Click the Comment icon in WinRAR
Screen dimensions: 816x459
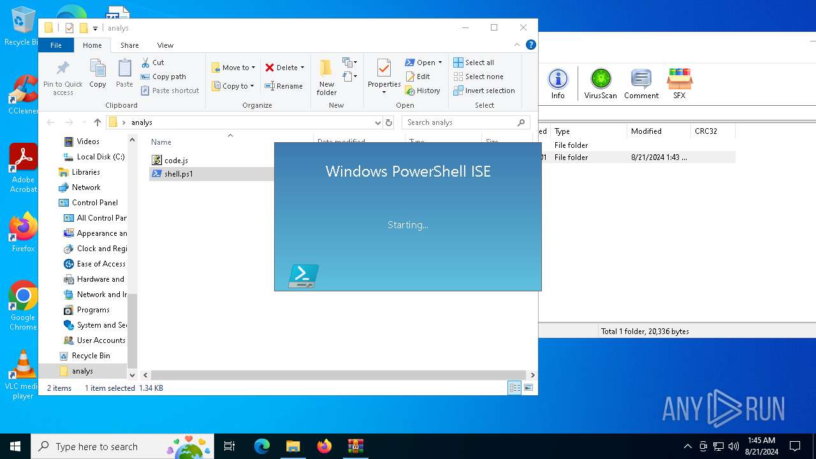tap(641, 84)
